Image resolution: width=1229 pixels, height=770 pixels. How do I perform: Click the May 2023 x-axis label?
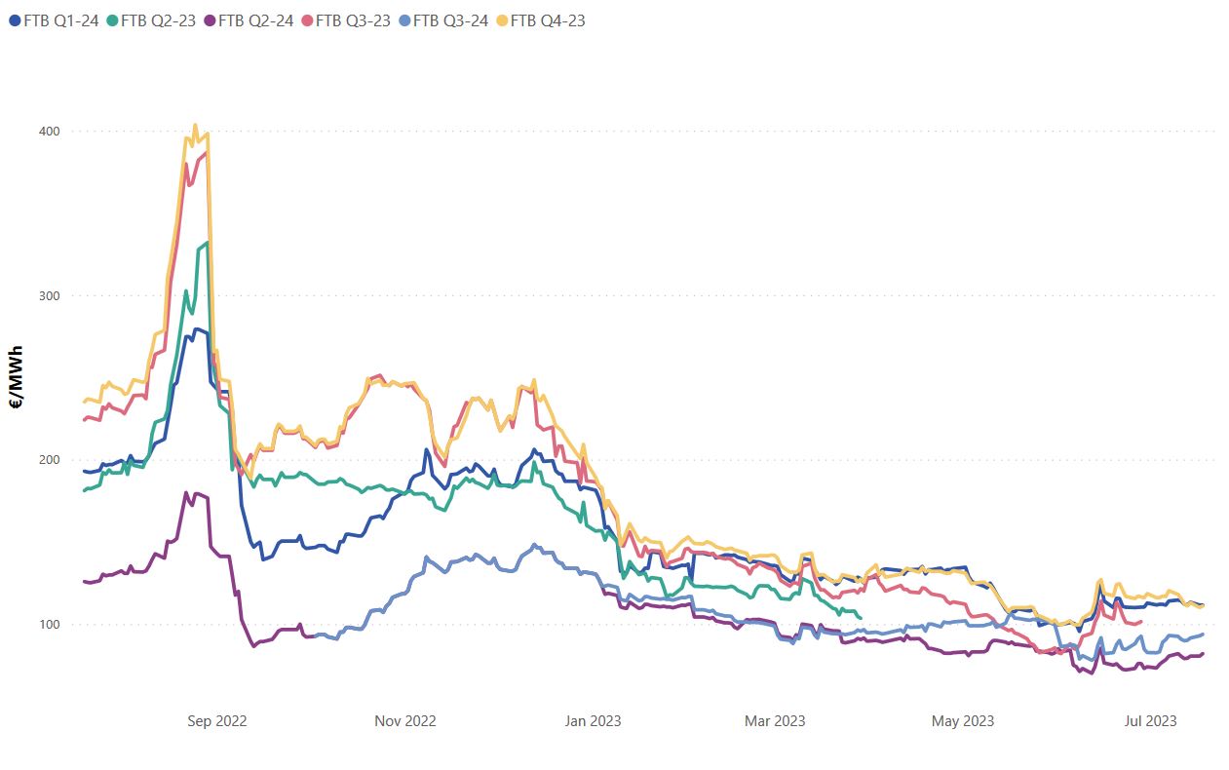click(x=963, y=721)
